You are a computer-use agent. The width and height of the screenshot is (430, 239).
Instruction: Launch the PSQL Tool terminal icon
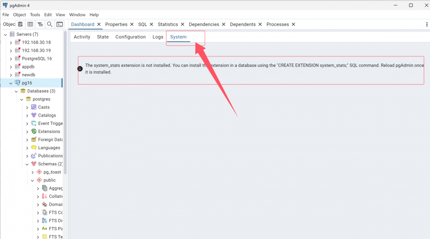[59, 24]
